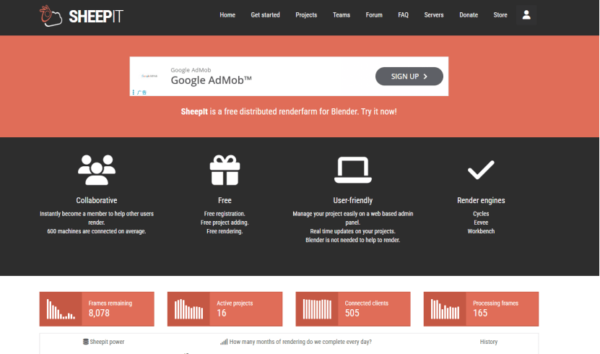Go to the Home menu item
Viewport: 600px width, 354px height.
(227, 15)
